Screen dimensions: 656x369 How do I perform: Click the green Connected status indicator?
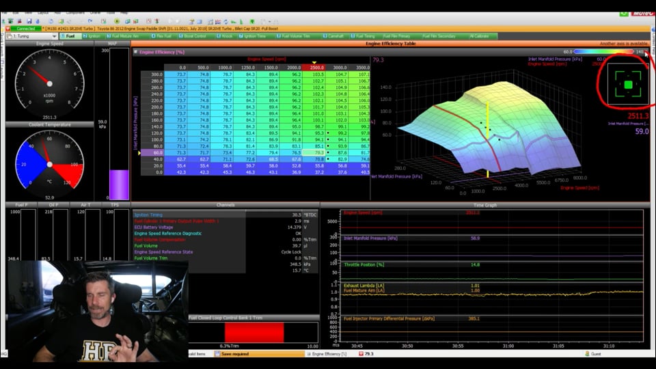tap(26, 29)
